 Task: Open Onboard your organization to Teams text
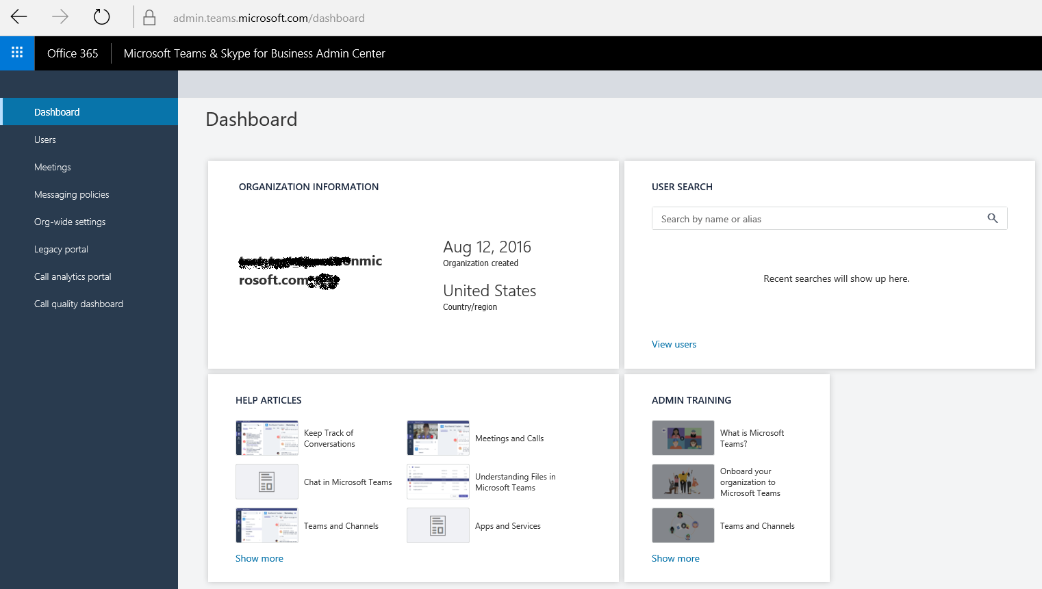[x=750, y=482]
